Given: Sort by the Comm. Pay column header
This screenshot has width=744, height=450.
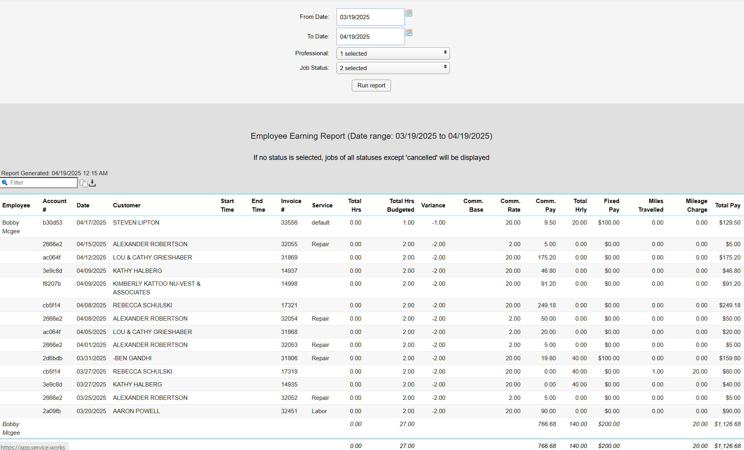Looking at the screenshot, I should click(546, 205).
